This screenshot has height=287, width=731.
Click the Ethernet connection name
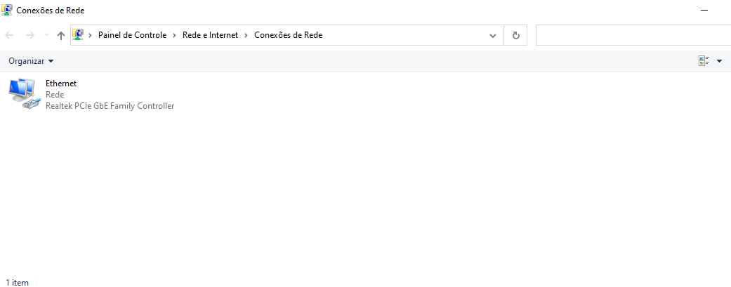point(61,84)
